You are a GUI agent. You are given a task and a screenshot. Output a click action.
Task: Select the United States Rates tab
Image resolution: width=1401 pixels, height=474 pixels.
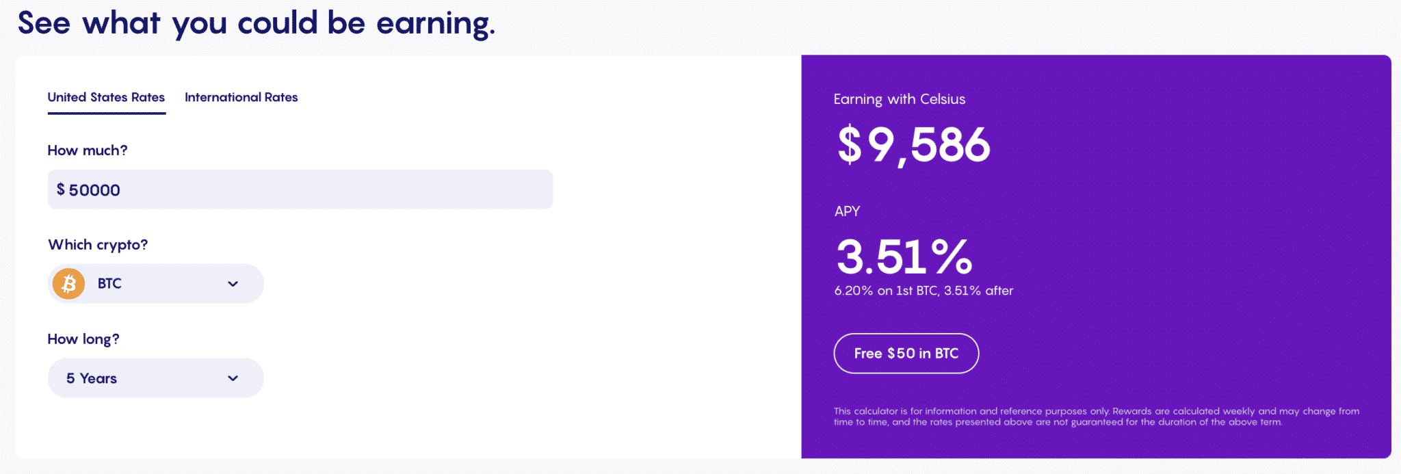[106, 97]
